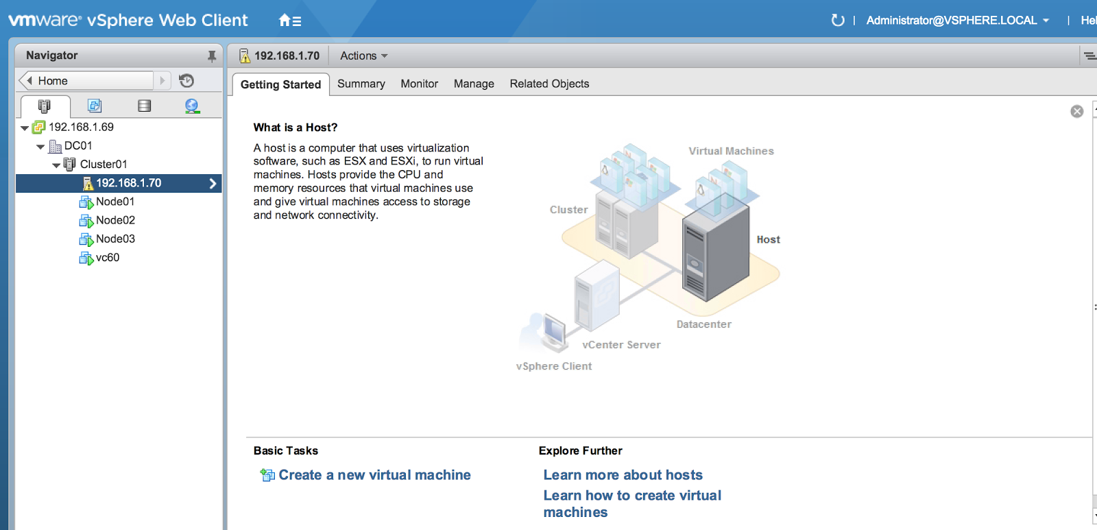This screenshot has height=530, width=1097.
Task: Go forward in the navigator history
Action: tap(162, 81)
